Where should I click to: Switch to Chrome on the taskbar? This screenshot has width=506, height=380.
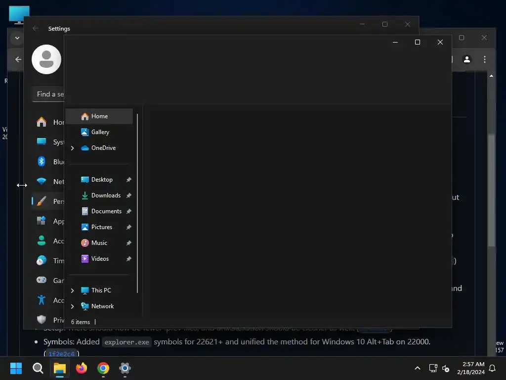coord(103,368)
